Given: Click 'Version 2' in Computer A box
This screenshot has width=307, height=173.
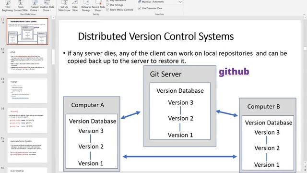Looking at the screenshot, I should pyautogui.click(x=91, y=147).
